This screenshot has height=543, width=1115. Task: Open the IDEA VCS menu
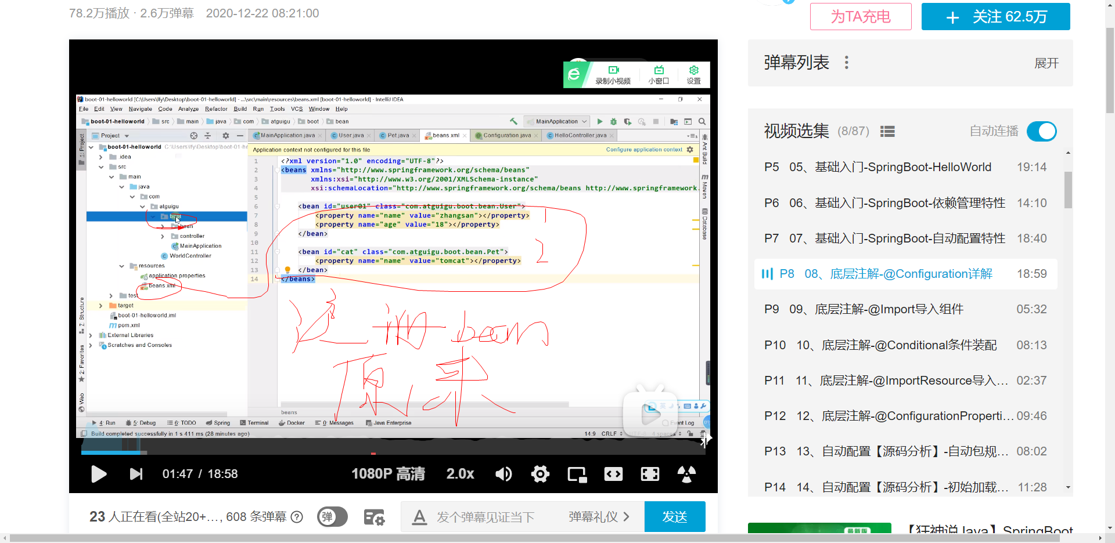point(297,109)
